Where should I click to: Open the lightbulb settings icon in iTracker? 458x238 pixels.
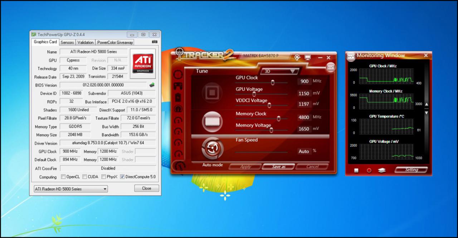297,57
